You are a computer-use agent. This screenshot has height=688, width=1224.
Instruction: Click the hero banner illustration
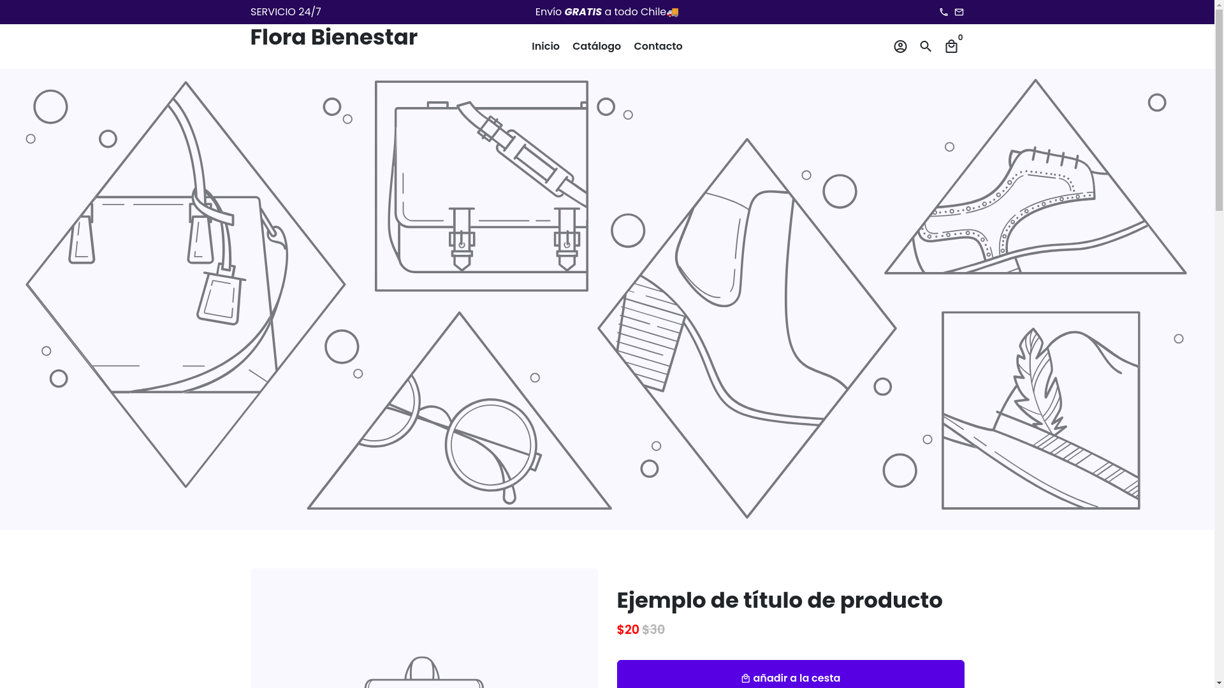click(607, 299)
